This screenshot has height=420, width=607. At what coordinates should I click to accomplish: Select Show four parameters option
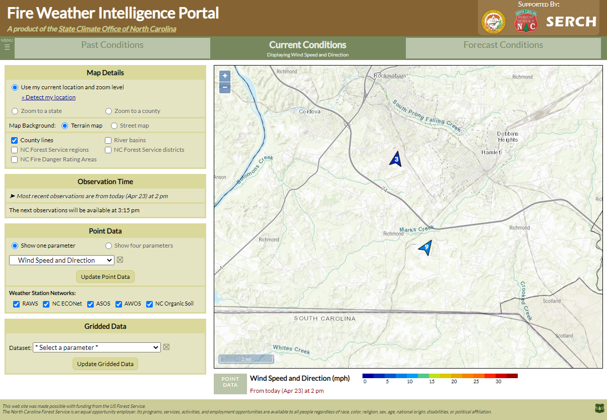(x=108, y=246)
